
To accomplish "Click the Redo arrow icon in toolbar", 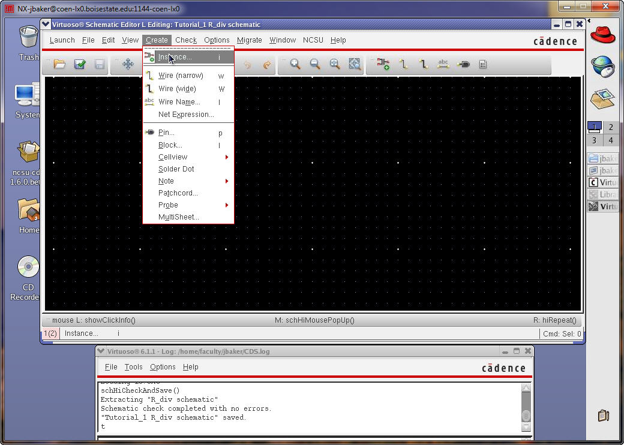I will (267, 64).
